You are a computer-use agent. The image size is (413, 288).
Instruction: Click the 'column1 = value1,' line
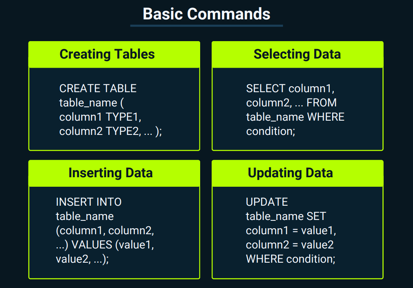(291, 230)
